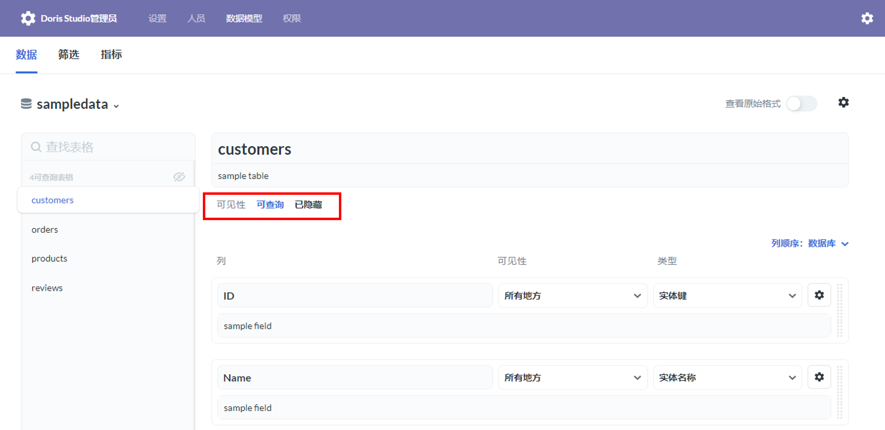Screen dimensions: 885x430
Task: Grab the ID row drag handle
Action: point(840,310)
